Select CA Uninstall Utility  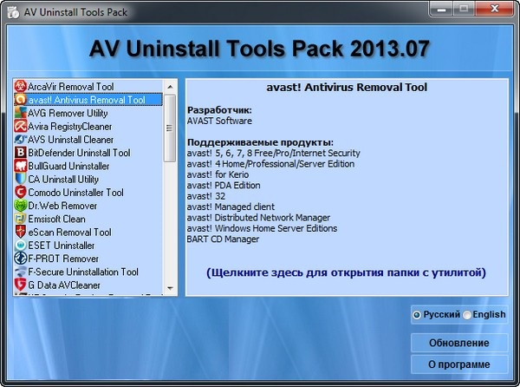click(x=88, y=179)
